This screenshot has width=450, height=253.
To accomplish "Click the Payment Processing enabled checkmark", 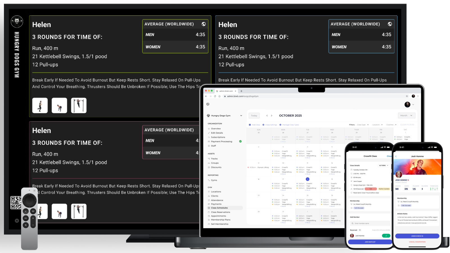I will pos(240,141).
